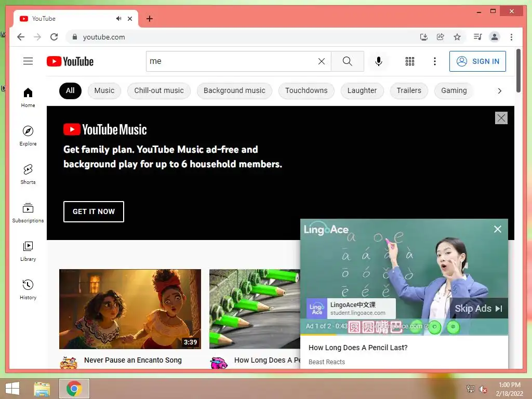Open the YouTube hamburger guide menu
Viewport: 532px width, 399px height.
tap(28, 61)
